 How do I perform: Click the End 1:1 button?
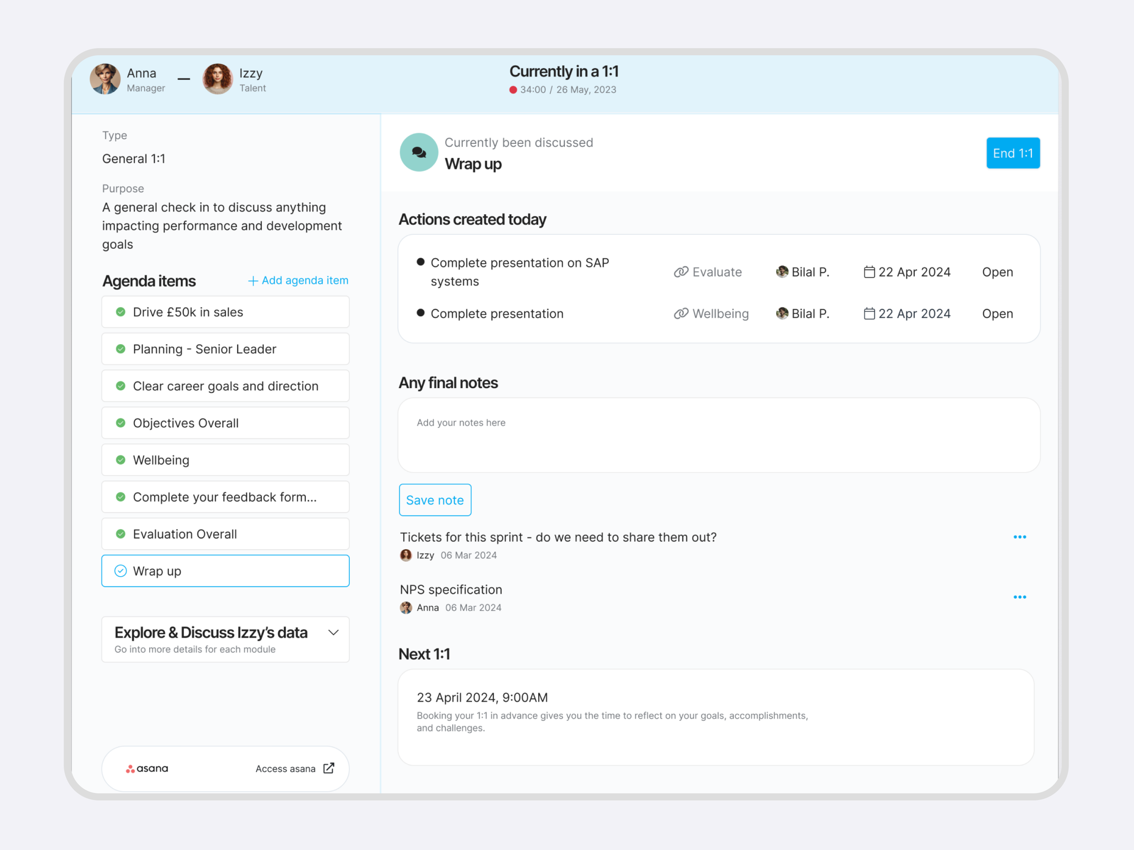click(1013, 153)
